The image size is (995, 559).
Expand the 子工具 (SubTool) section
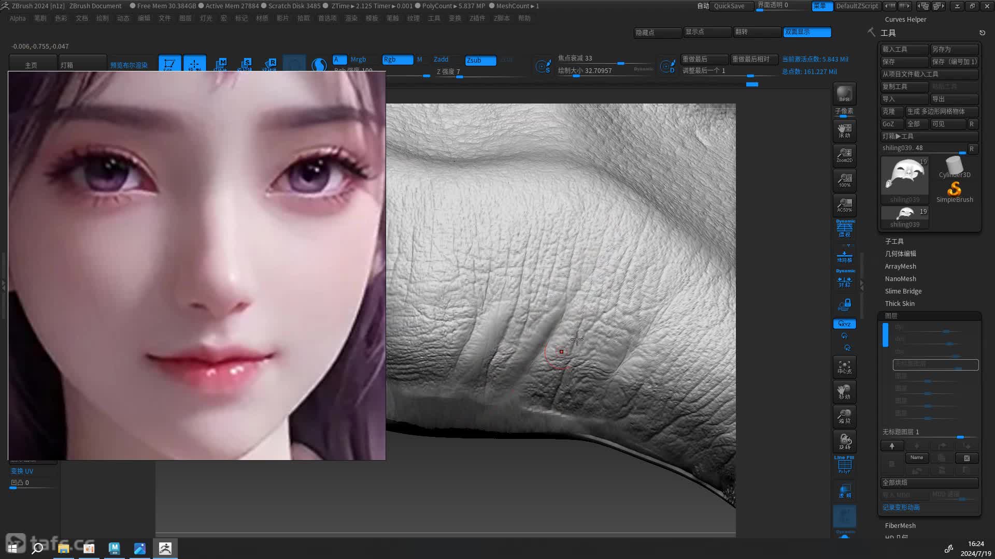894,241
